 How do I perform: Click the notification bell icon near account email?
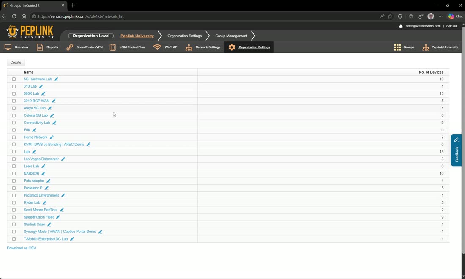(x=401, y=26)
